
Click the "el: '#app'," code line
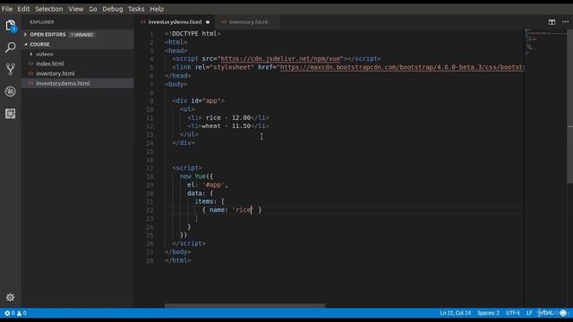pyautogui.click(x=208, y=185)
